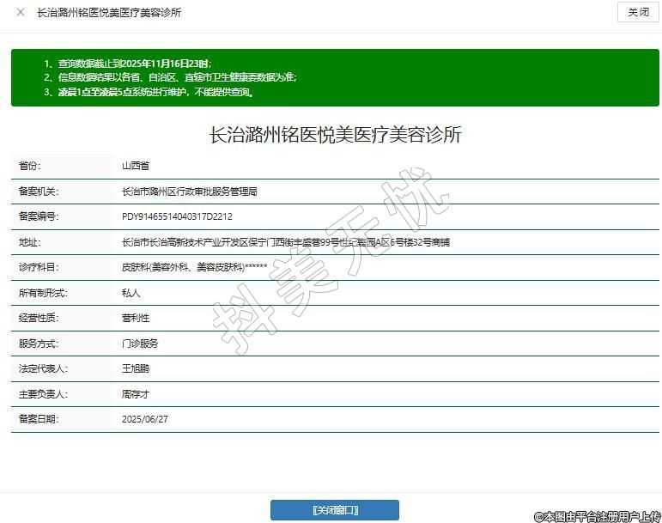Click the 经营性质 value 营利性
This screenshot has height=523, width=662.
pyautogui.click(x=136, y=318)
